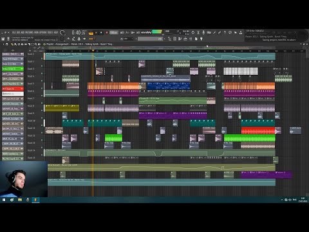Image resolution: width=309 pixels, height=232 pixels.
Task: Select the Slice tool in playlist toolbar
Action: coord(29,44)
